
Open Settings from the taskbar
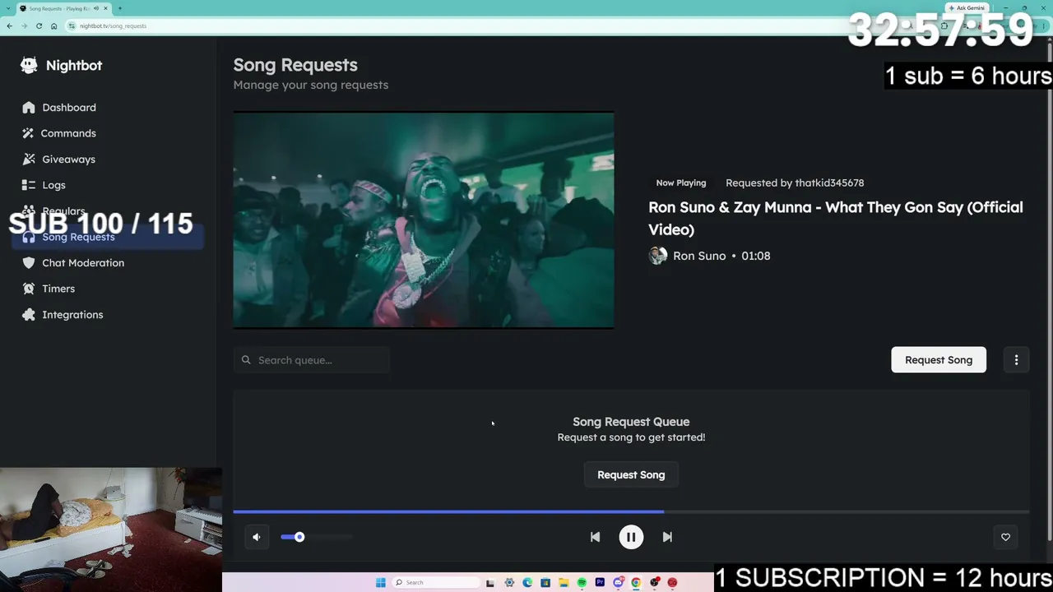point(509,583)
